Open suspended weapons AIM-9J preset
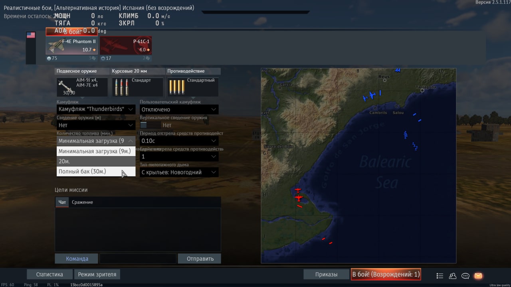511x287 pixels. coord(82,87)
